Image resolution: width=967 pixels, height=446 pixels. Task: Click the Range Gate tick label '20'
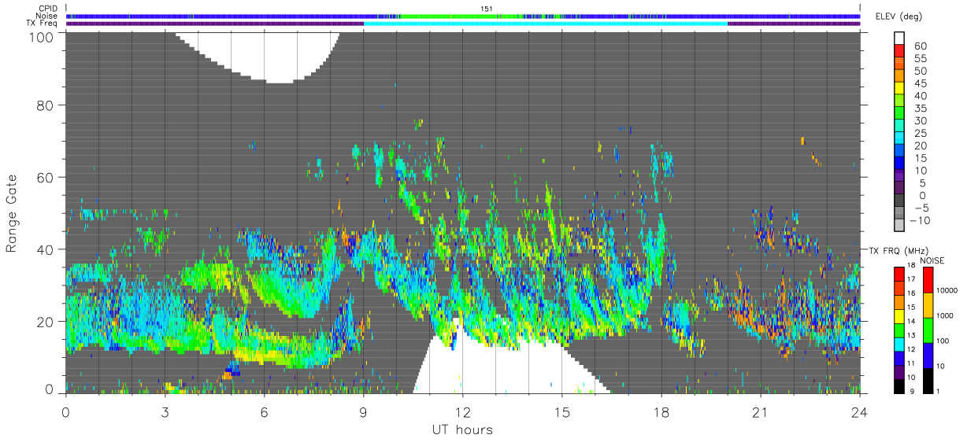[45, 322]
